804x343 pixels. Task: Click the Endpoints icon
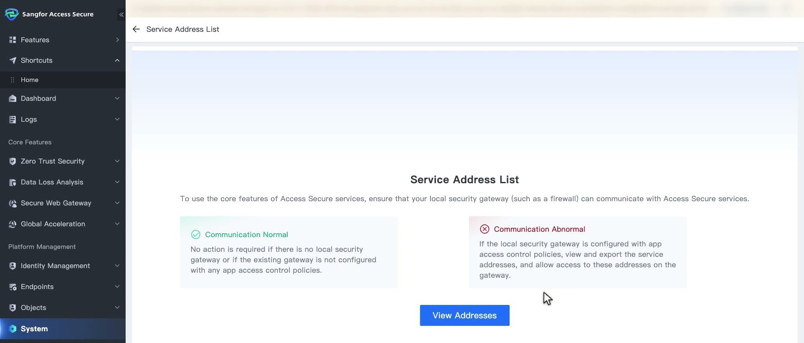click(13, 287)
